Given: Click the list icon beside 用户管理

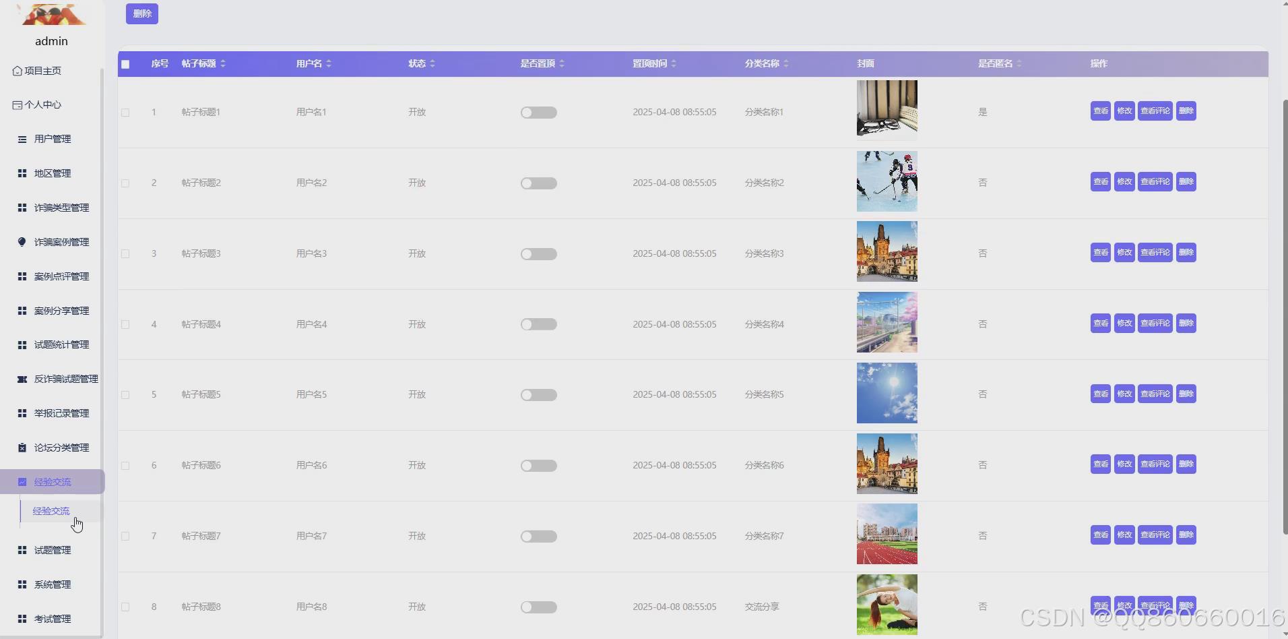Looking at the screenshot, I should click(22, 140).
